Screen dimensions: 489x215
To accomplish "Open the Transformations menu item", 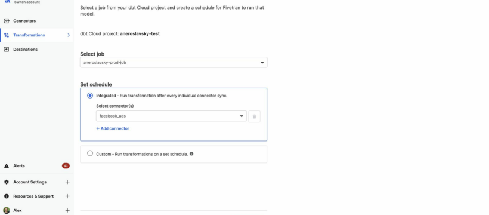I will [36, 35].
